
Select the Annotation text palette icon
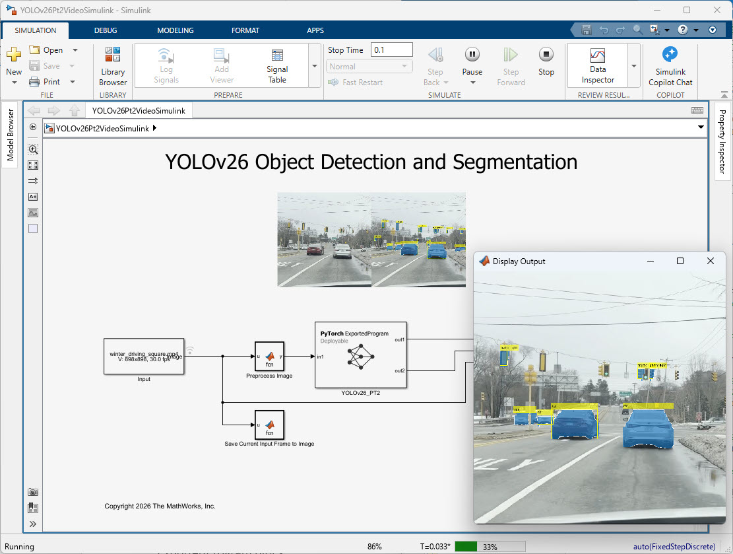pos(33,197)
